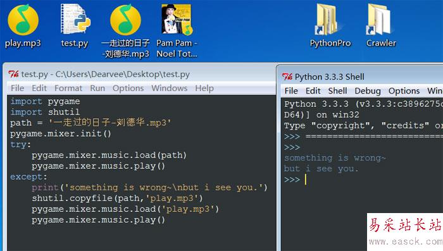The width and height of the screenshot is (443, 251).
Task: Click the 'Type "copyright"' shell line
Action: point(363,125)
